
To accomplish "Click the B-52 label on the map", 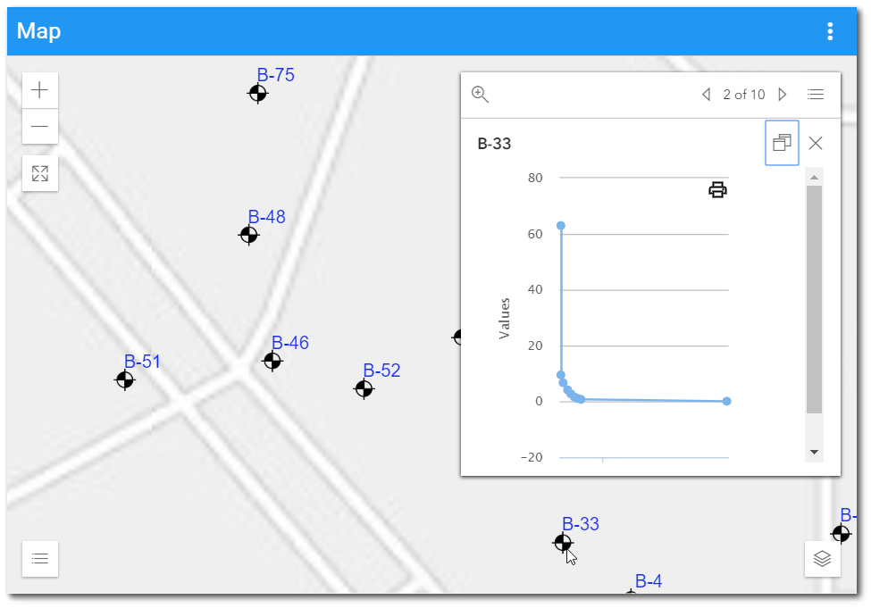I will coord(382,371).
